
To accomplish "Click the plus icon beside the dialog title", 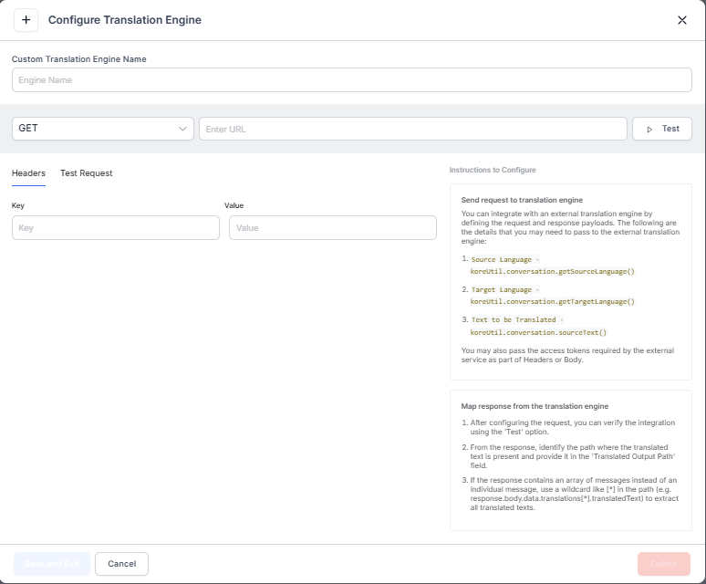I will click(26, 20).
